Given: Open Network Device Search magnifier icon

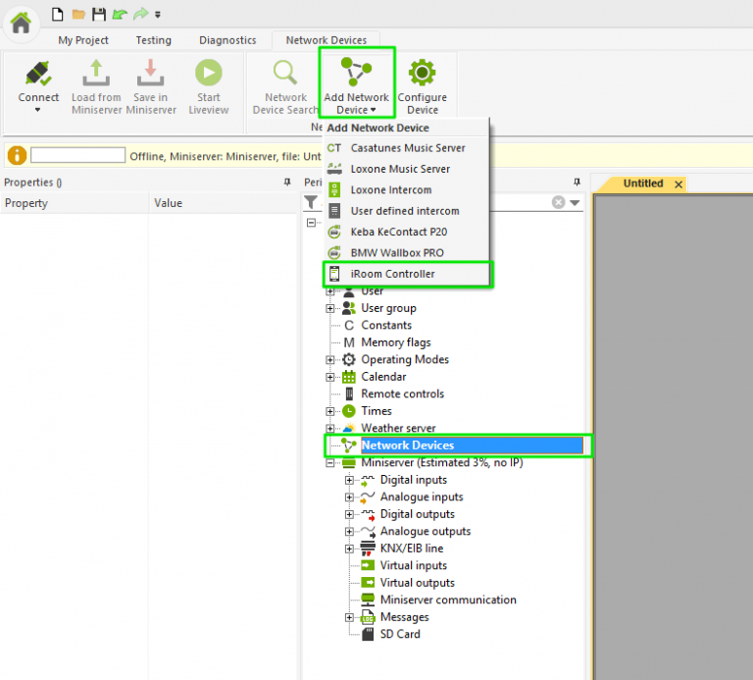Looking at the screenshot, I should coord(285,75).
